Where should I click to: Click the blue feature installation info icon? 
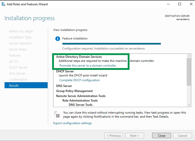pyautogui.click(x=58, y=39)
